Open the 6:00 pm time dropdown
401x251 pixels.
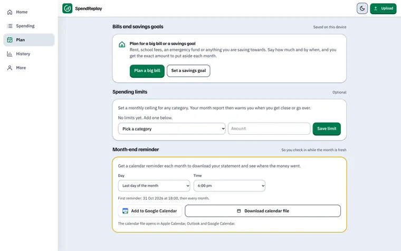coord(230,185)
